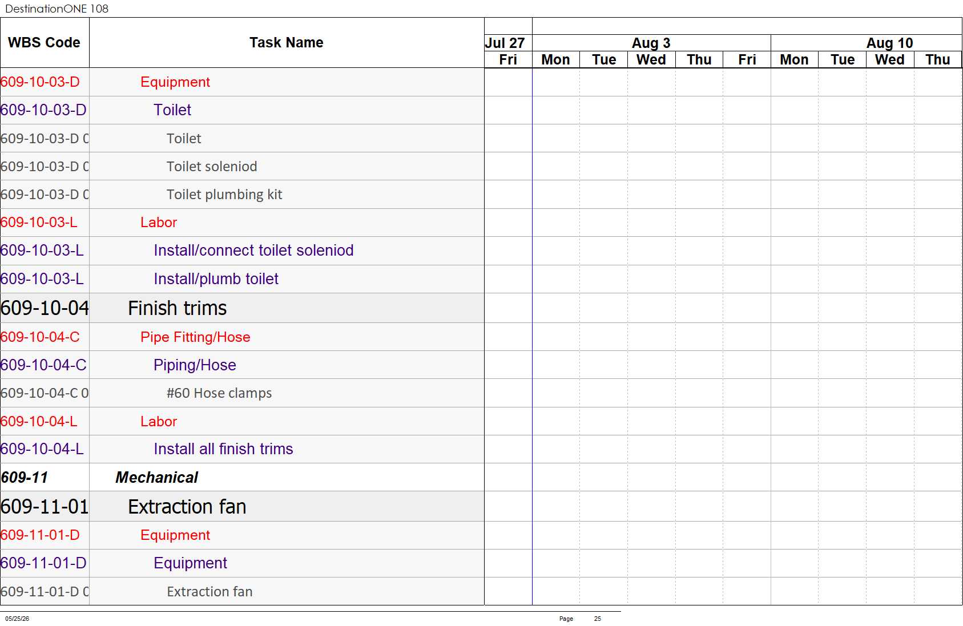
Task: Select the Finish trims heading row
Action: 242,308
